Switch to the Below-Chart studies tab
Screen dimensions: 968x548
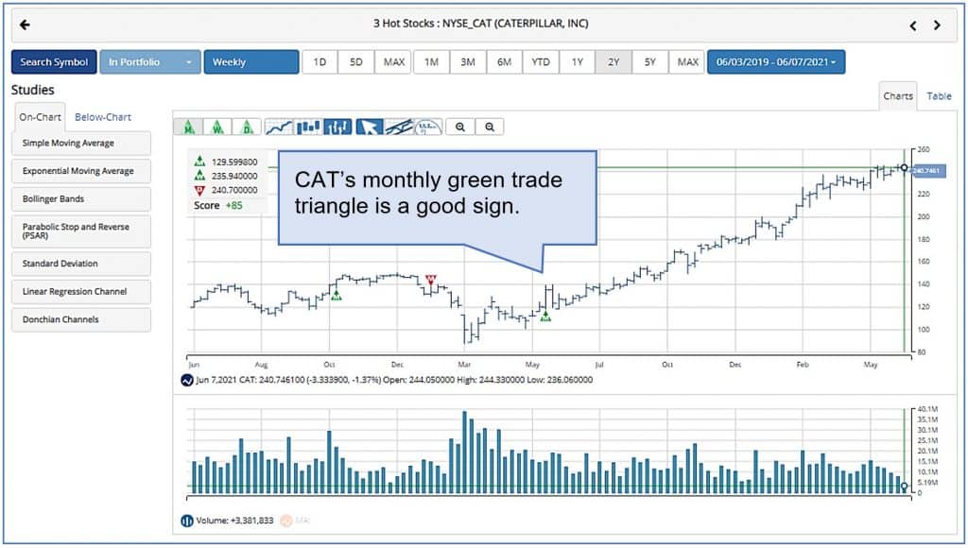point(103,117)
